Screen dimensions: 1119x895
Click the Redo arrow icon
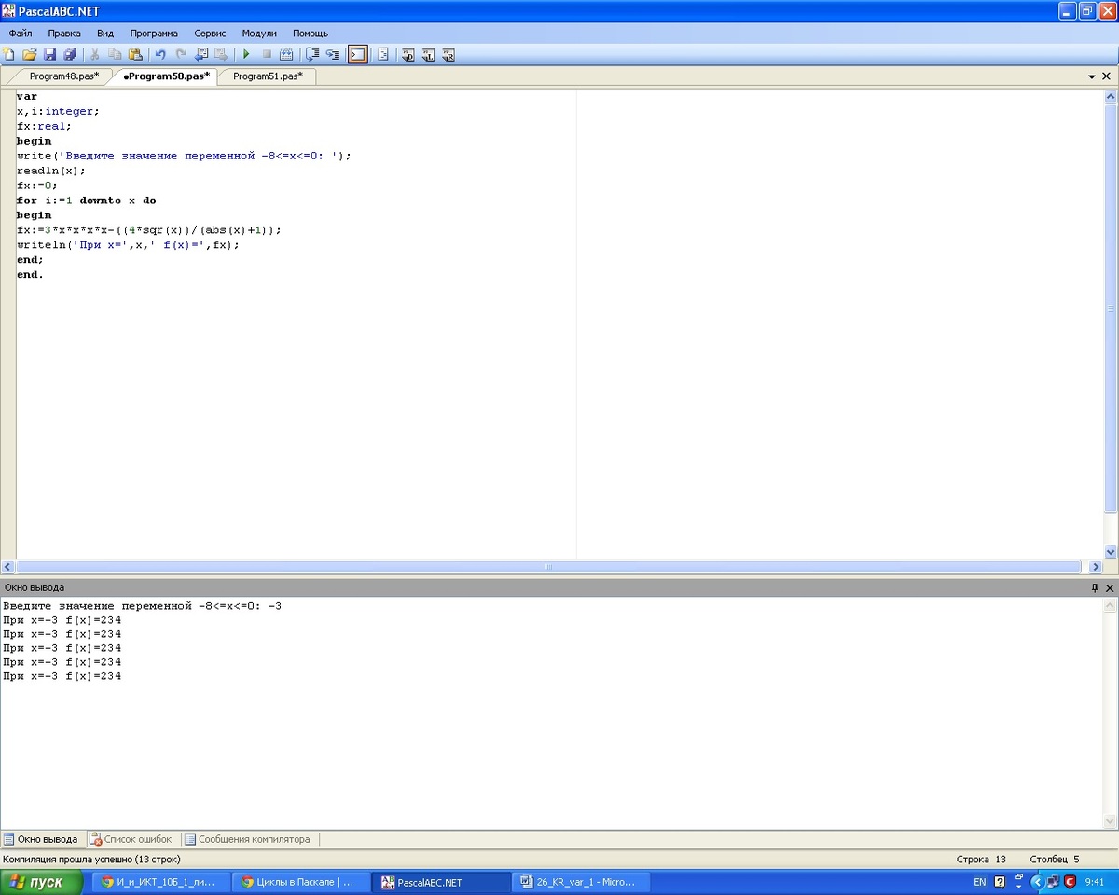(x=181, y=54)
